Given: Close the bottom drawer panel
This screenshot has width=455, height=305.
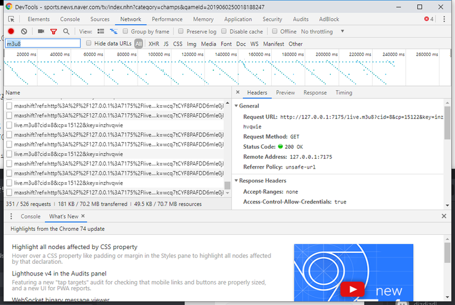Looking at the screenshot, I should tap(444, 216).
